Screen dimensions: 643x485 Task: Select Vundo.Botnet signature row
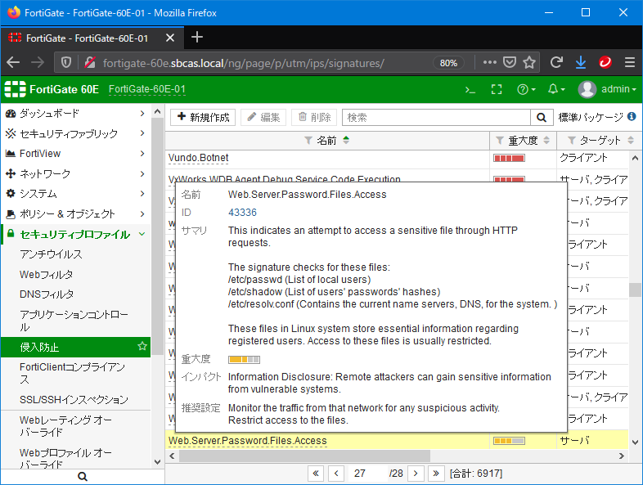tap(397, 158)
